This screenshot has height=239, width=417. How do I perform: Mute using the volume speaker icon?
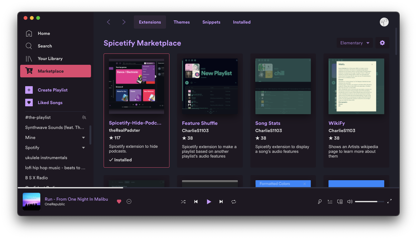pos(350,202)
